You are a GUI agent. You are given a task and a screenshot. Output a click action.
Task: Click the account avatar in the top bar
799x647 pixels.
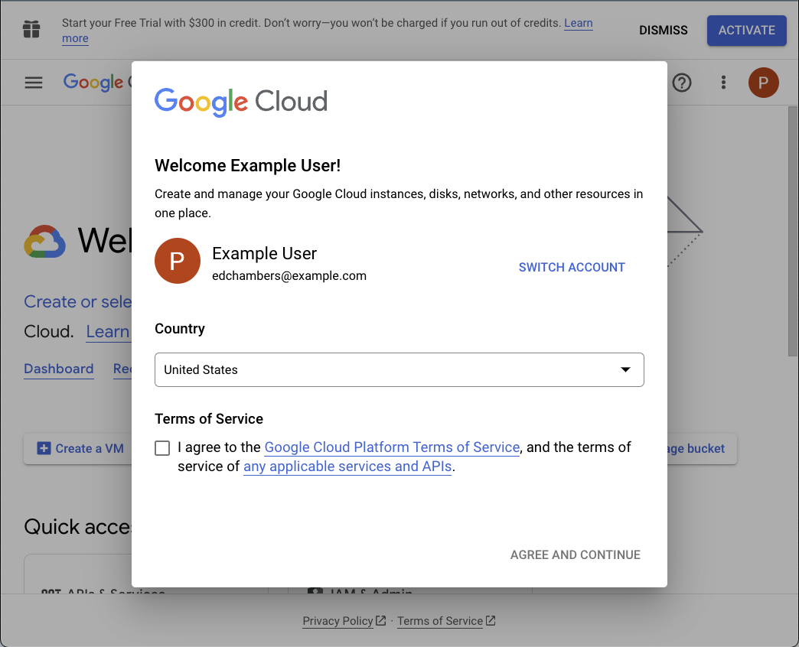point(763,83)
